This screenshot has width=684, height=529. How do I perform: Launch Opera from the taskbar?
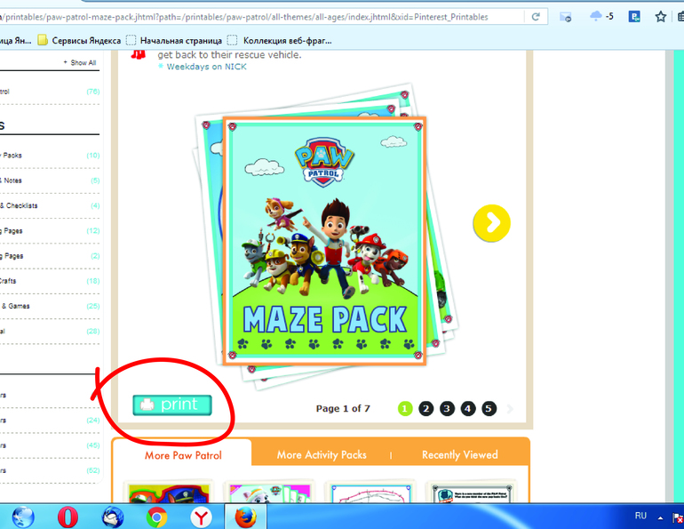coord(68,516)
